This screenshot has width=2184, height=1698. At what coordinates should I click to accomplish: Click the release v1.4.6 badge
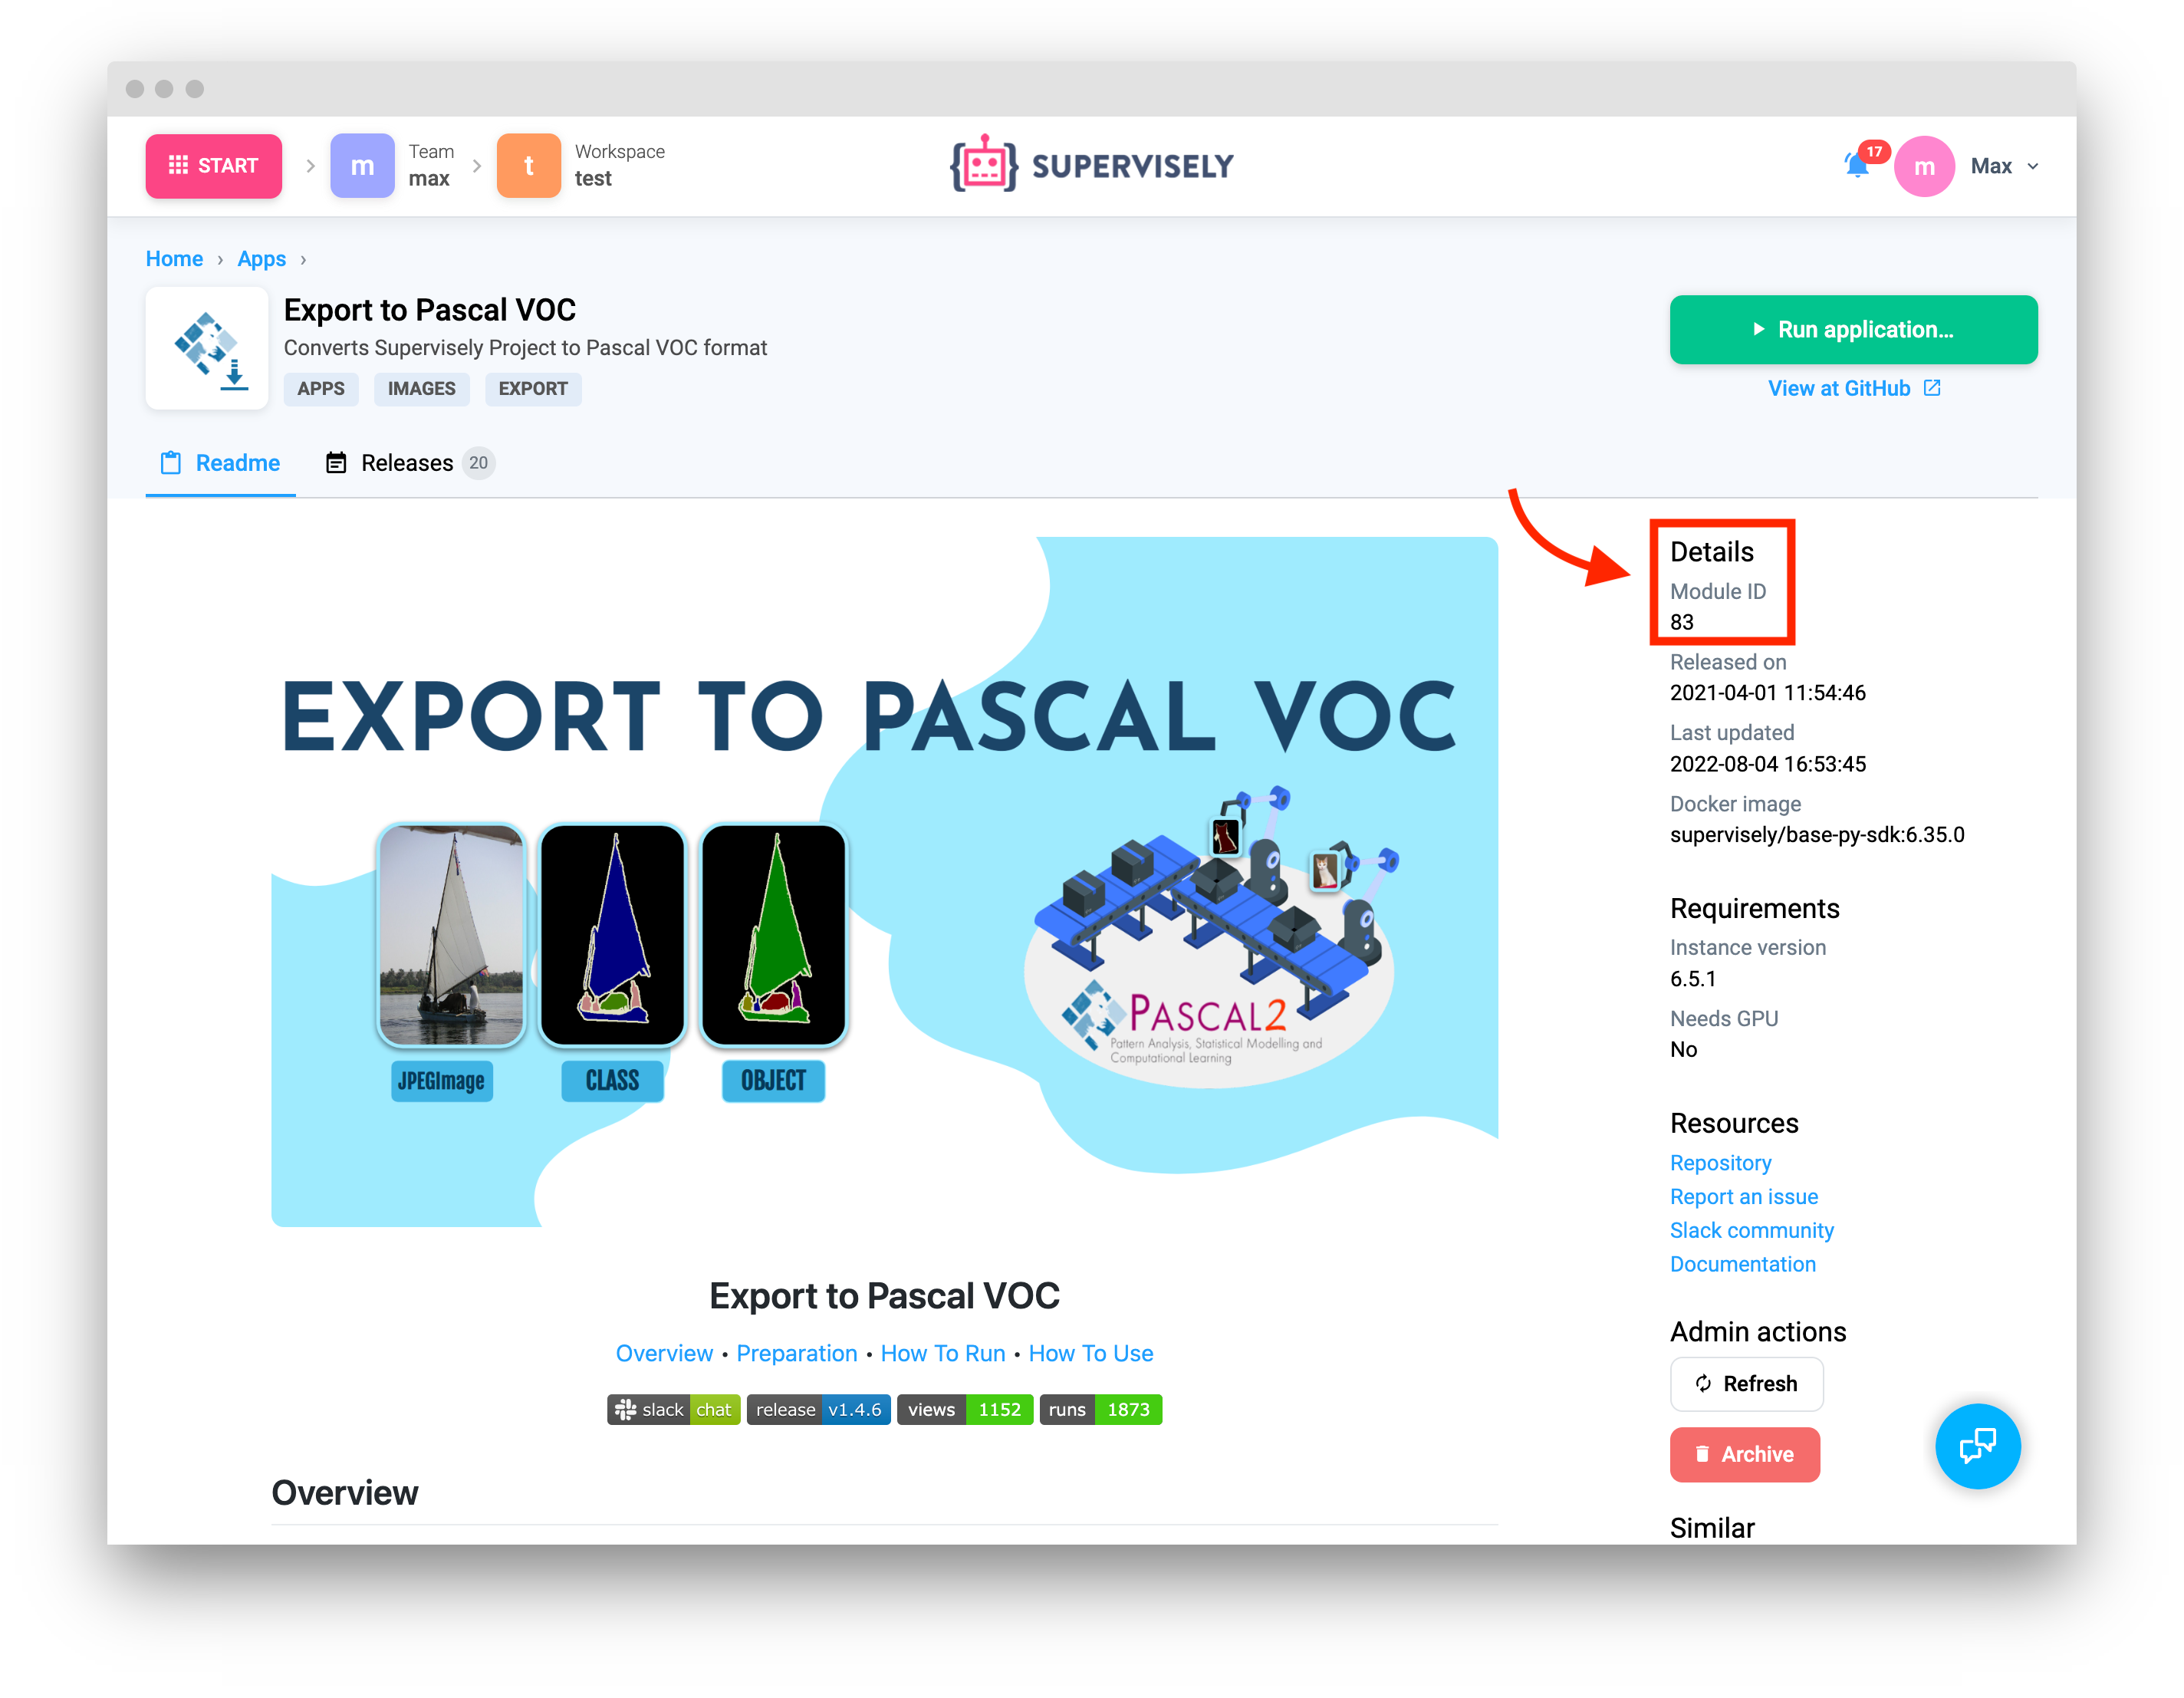pyautogui.click(x=818, y=1409)
